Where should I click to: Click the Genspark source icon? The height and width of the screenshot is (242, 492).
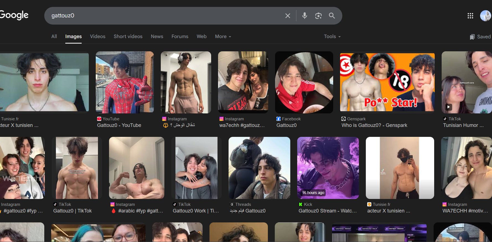344,119
